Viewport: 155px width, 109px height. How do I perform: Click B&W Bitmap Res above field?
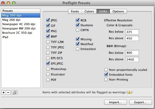[x=132, y=59]
